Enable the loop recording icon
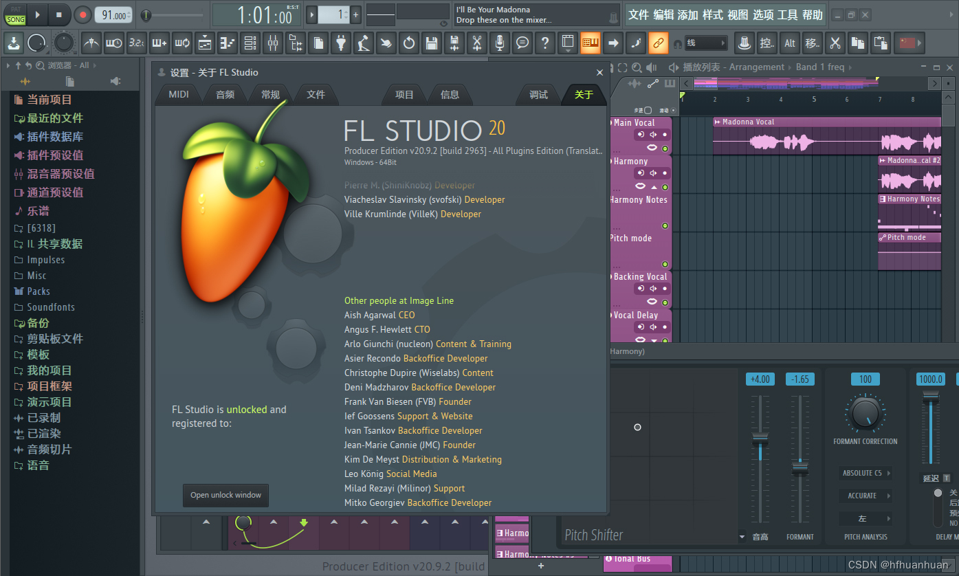 (x=182, y=43)
